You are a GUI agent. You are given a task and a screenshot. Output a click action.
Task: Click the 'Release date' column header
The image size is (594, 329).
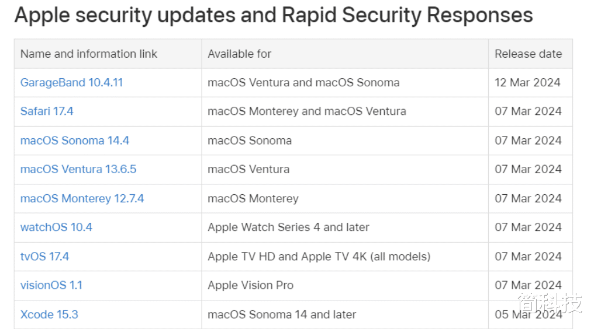click(528, 54)
